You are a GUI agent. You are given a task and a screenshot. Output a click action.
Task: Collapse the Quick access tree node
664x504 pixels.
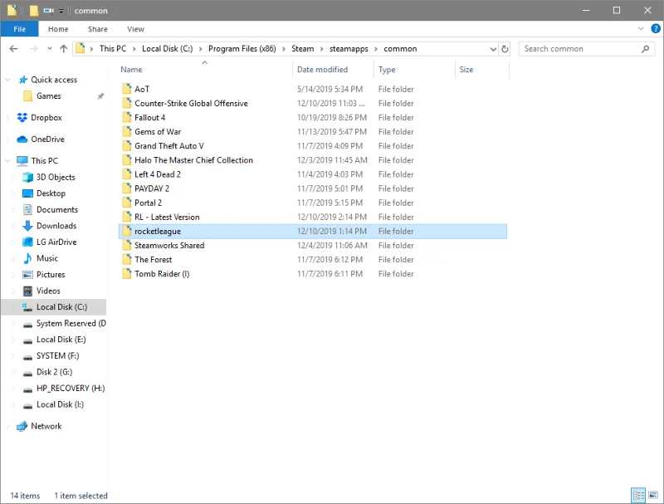click(x=7, y=80)
